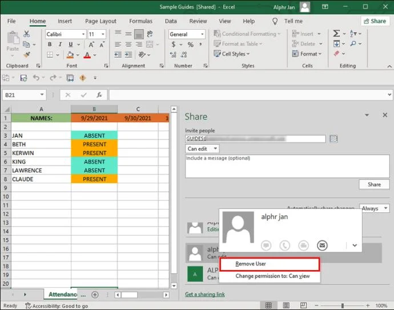The height and width of the screenshot is (310, 394).
Task: Click the Save icon in quick access toolbar
Action: (x=23, y=78)
